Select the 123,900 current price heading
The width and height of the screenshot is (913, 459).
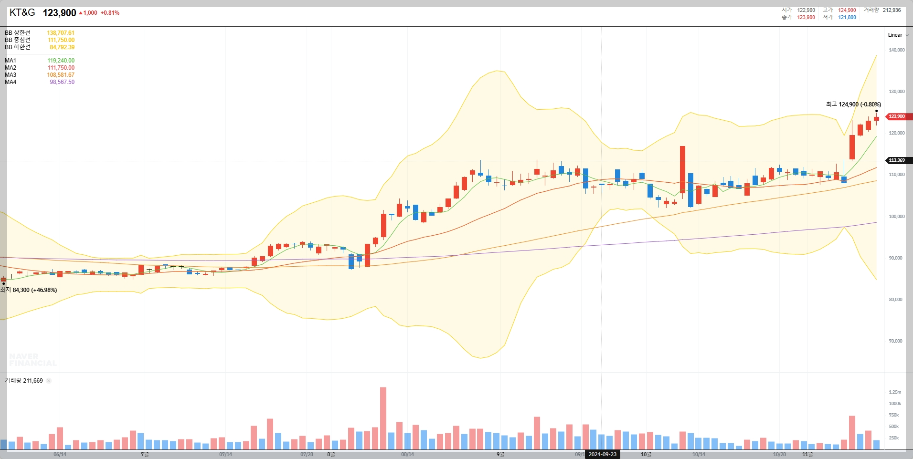click(60, 13)
